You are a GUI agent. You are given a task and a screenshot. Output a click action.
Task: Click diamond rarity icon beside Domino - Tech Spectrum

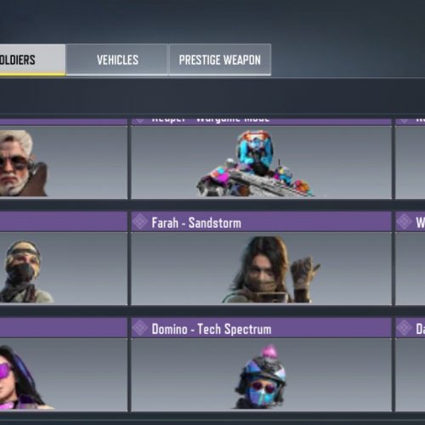(140, 328)
